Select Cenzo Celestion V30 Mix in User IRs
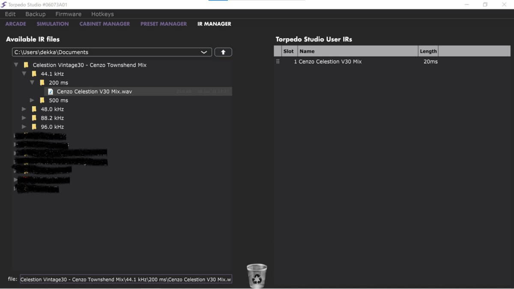This screenshot has width=514, height=289. [330, 62]
